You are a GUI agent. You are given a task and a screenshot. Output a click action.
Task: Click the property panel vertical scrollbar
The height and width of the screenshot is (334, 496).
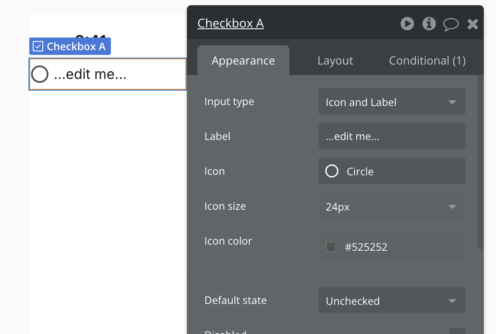click(480, 162)
